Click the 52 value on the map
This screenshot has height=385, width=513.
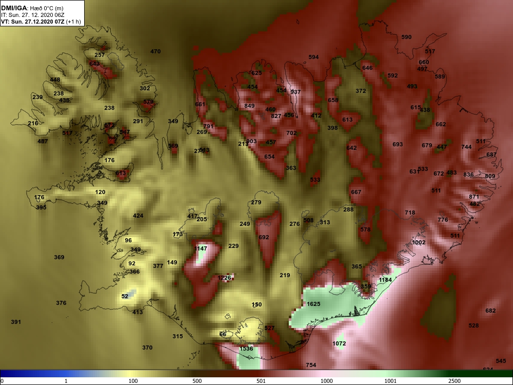(125, 296)
